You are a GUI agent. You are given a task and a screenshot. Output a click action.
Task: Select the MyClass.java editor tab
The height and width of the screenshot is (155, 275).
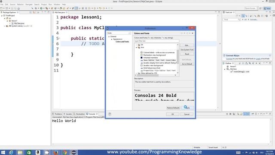coord(60,12)
